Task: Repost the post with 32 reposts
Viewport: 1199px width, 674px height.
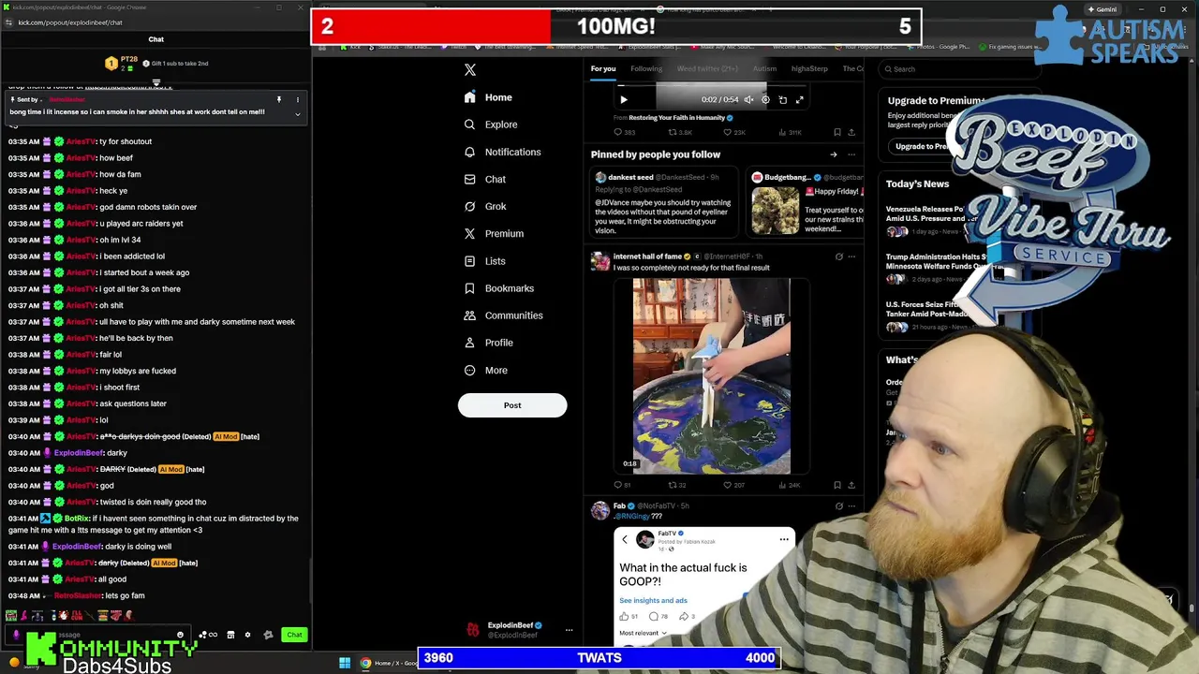Action: tap(677, 485)
